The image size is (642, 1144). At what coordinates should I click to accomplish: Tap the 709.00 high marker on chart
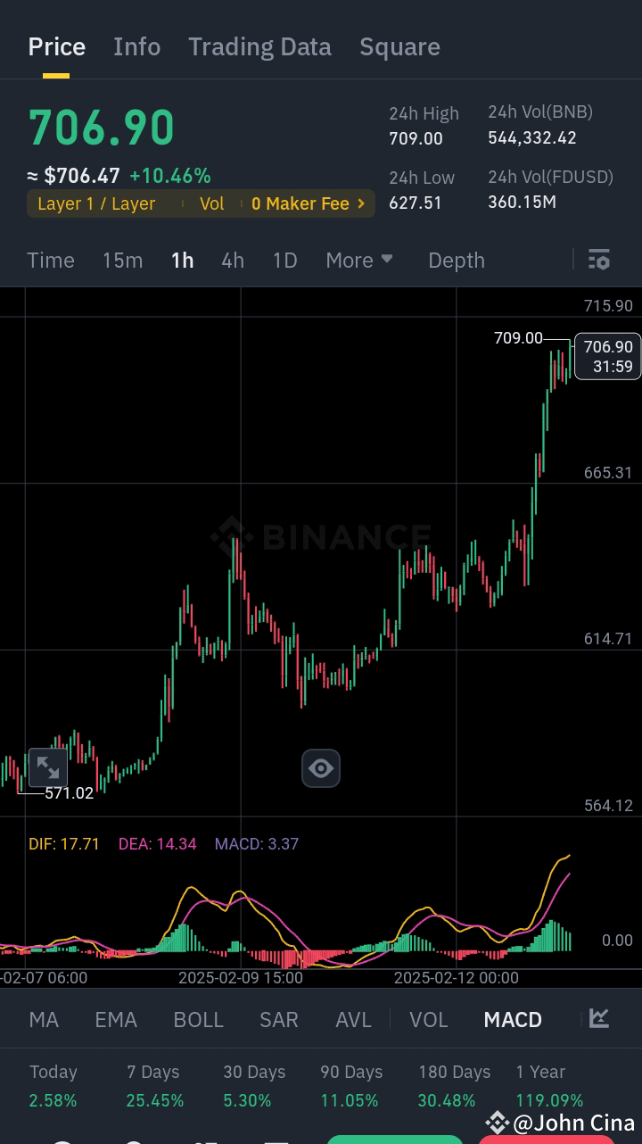(x=518, y=338)
